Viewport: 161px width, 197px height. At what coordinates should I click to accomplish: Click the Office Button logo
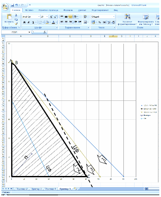tap(5, 7)
